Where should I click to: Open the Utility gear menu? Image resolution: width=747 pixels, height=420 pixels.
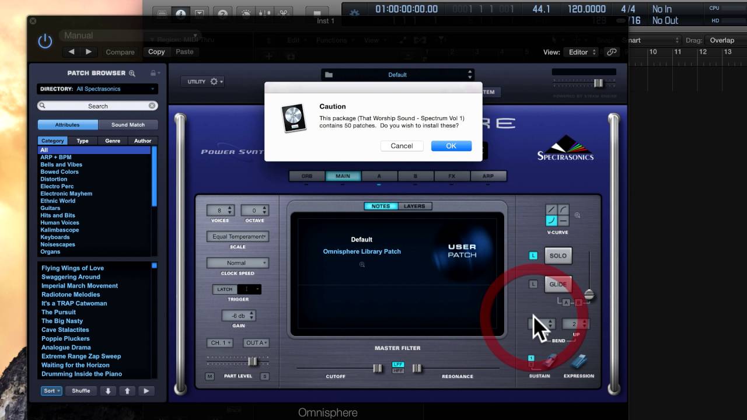click(203, 82)
